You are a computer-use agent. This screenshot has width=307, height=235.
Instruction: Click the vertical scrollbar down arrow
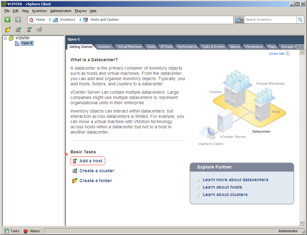click(301, 223)
